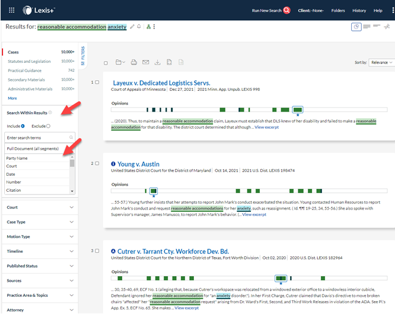The image size is (395, 314).
Task: Check the box for result 3 Cutrer
Action: point(97,250)
